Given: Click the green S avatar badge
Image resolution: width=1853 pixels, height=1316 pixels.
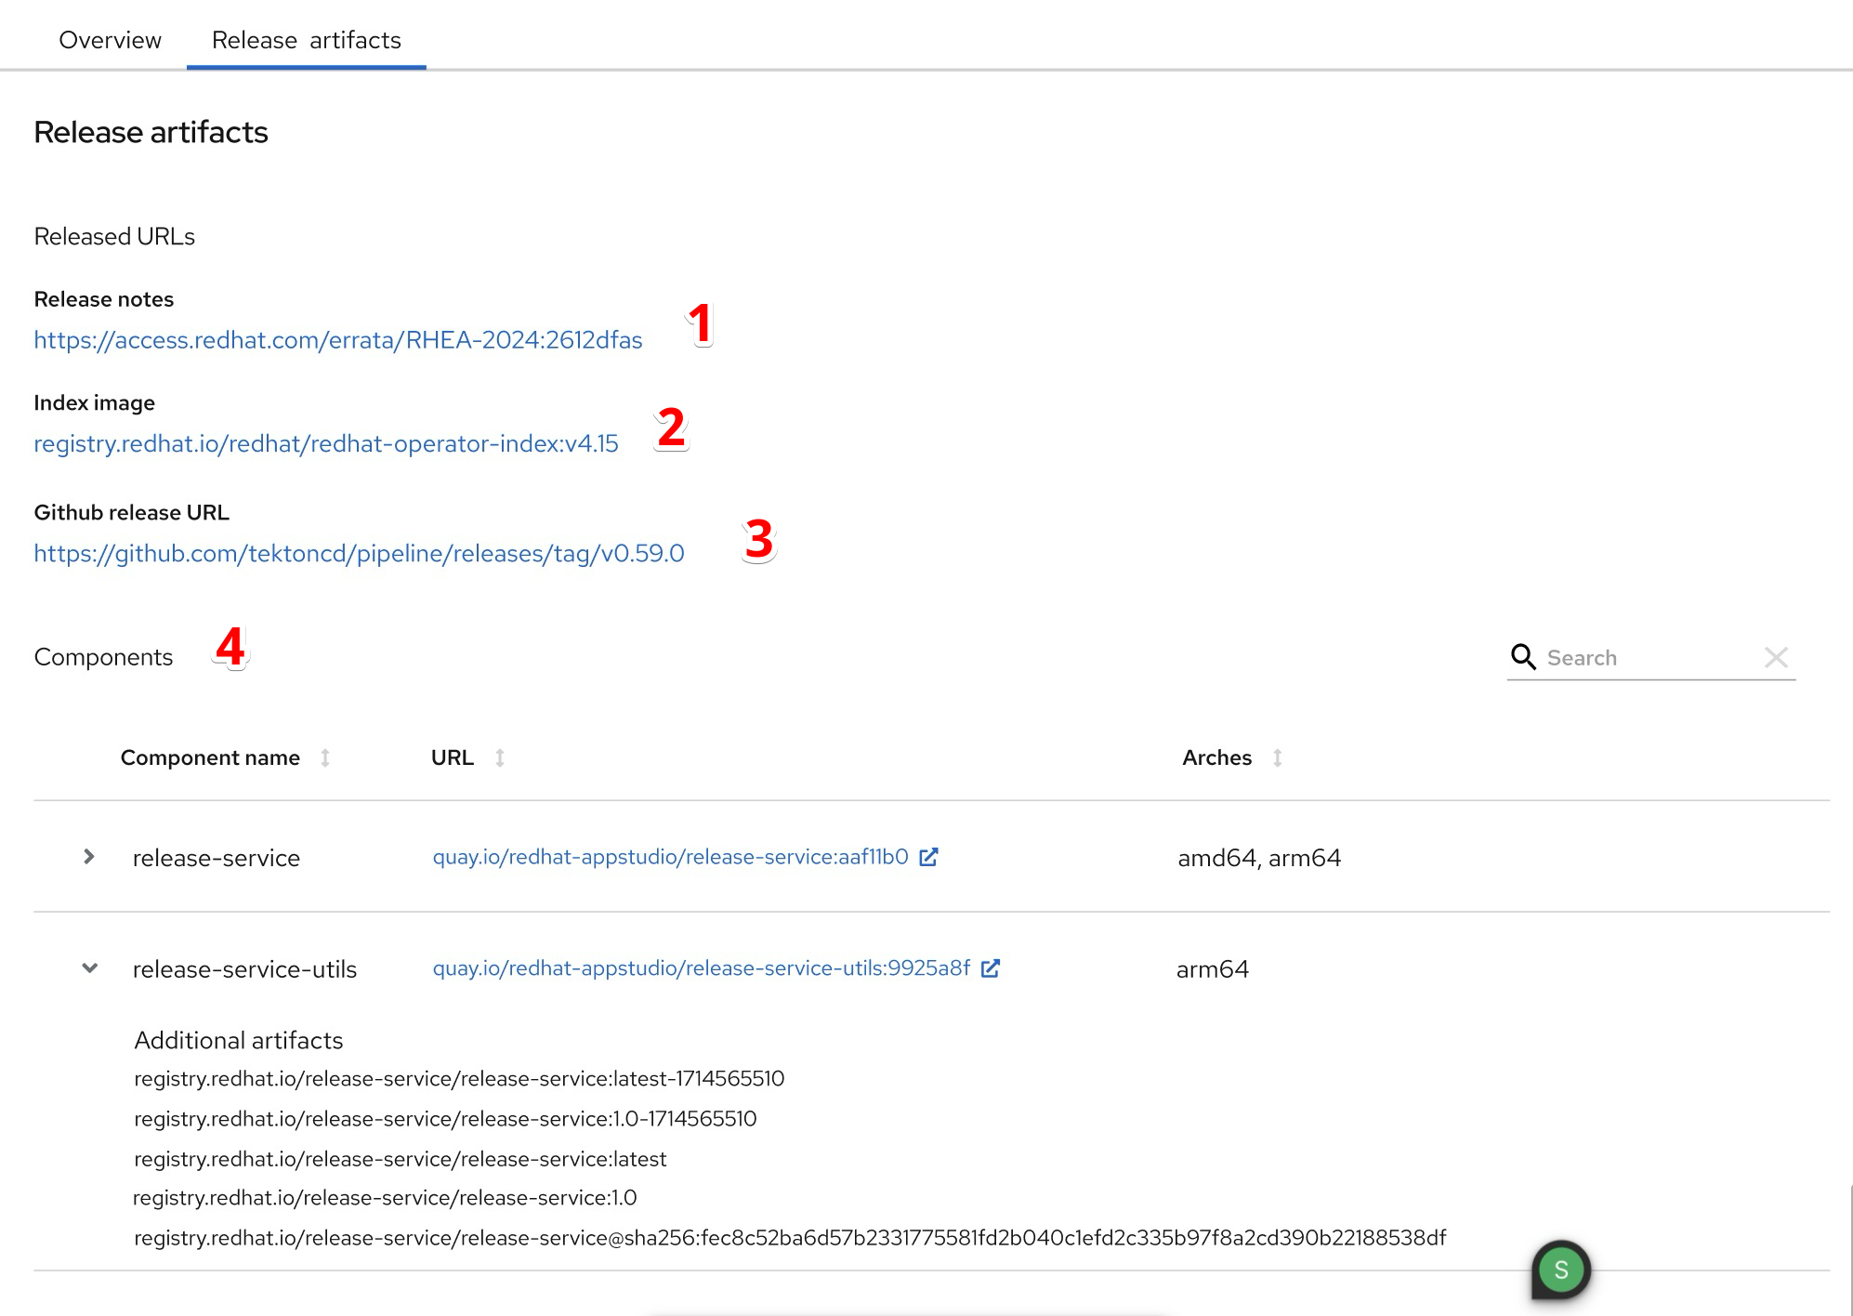Looking at the screenshot, I should [1561, 1270].
